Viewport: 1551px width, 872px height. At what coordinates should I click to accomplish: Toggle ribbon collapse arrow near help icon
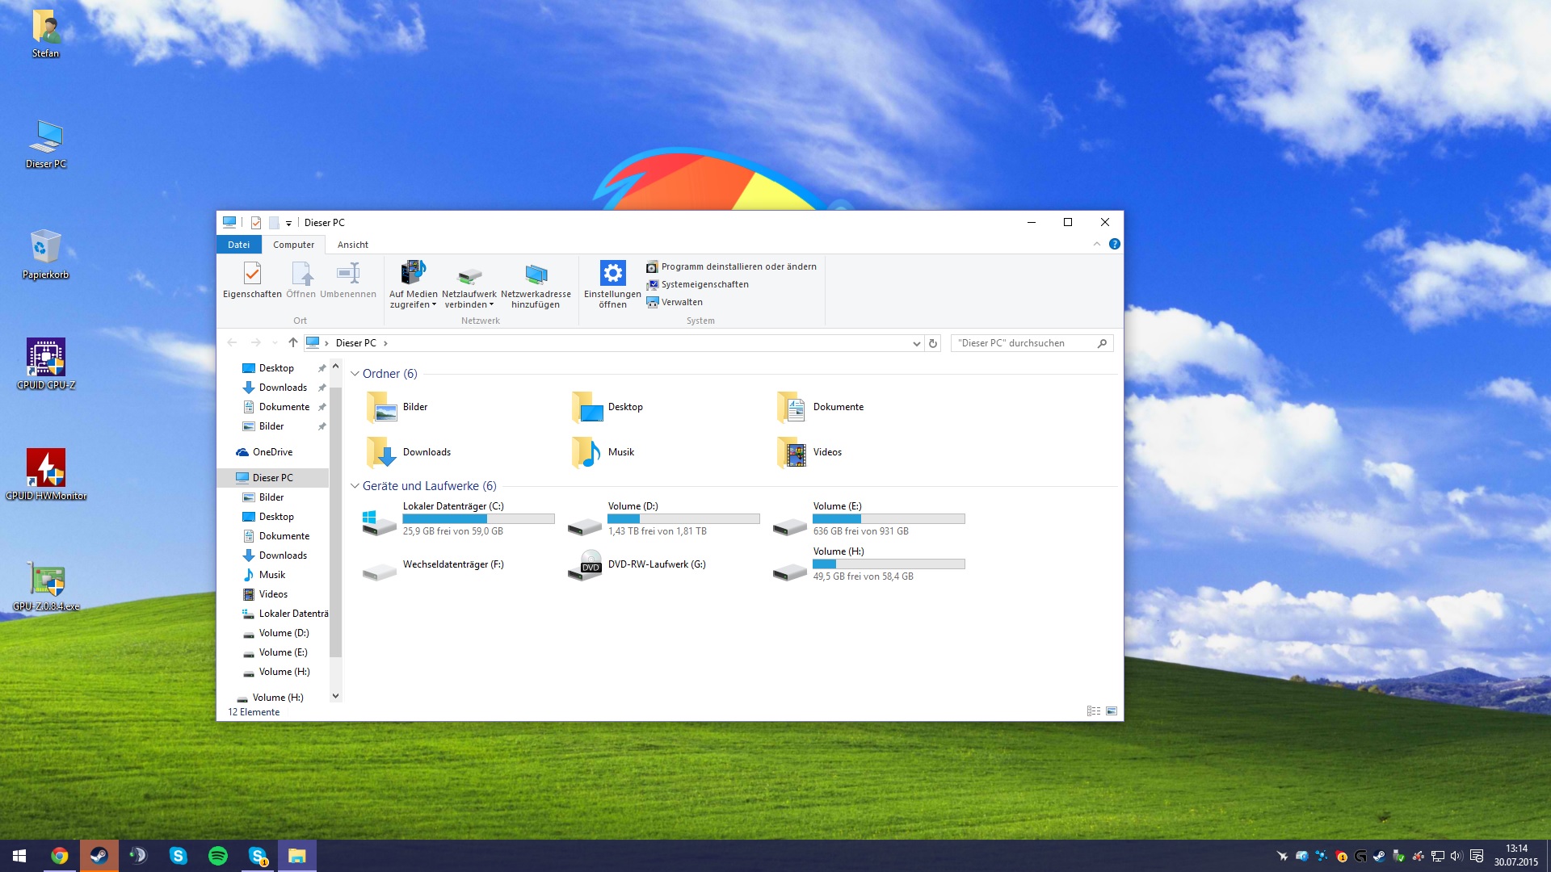(1097, 244)
